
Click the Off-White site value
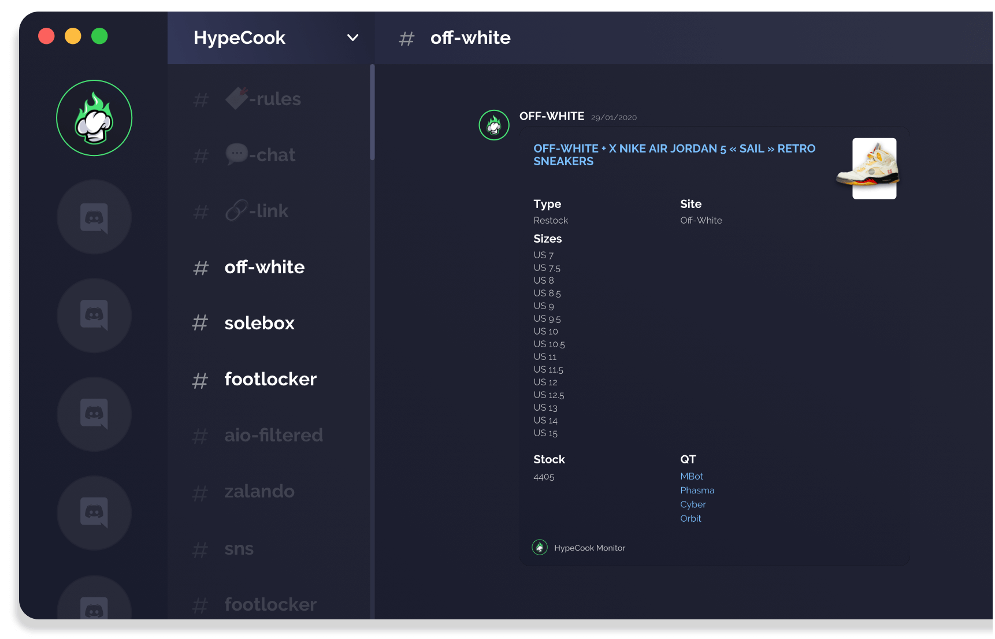(x=701, y=220)
